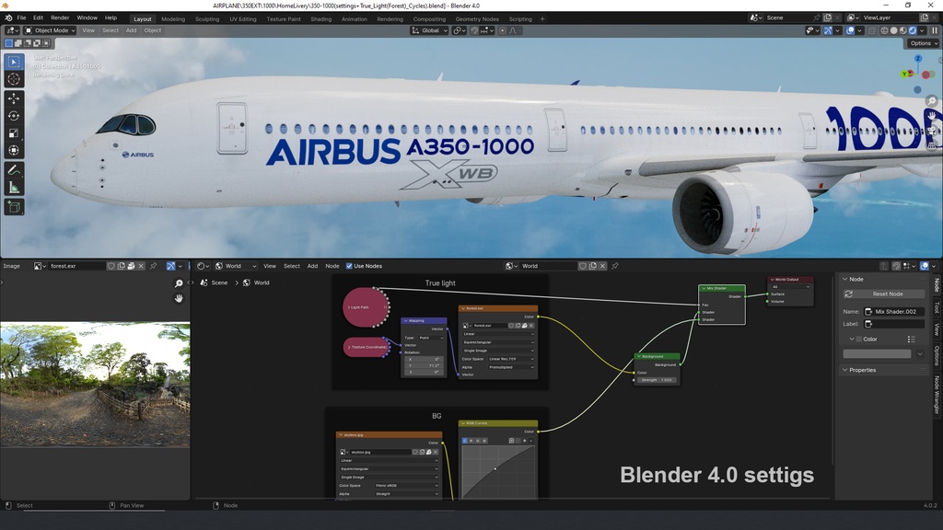The height and width of the screenshot is (530, 943).
Task: Click the Strength slider on Background node
Action: pyautogui.click(x=657, y=380)
